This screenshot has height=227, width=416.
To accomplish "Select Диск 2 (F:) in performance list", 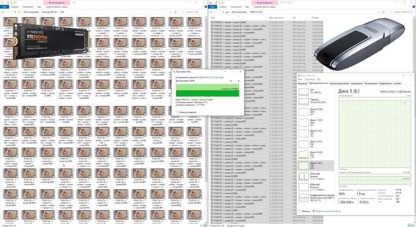I will (x=315, y=133).
